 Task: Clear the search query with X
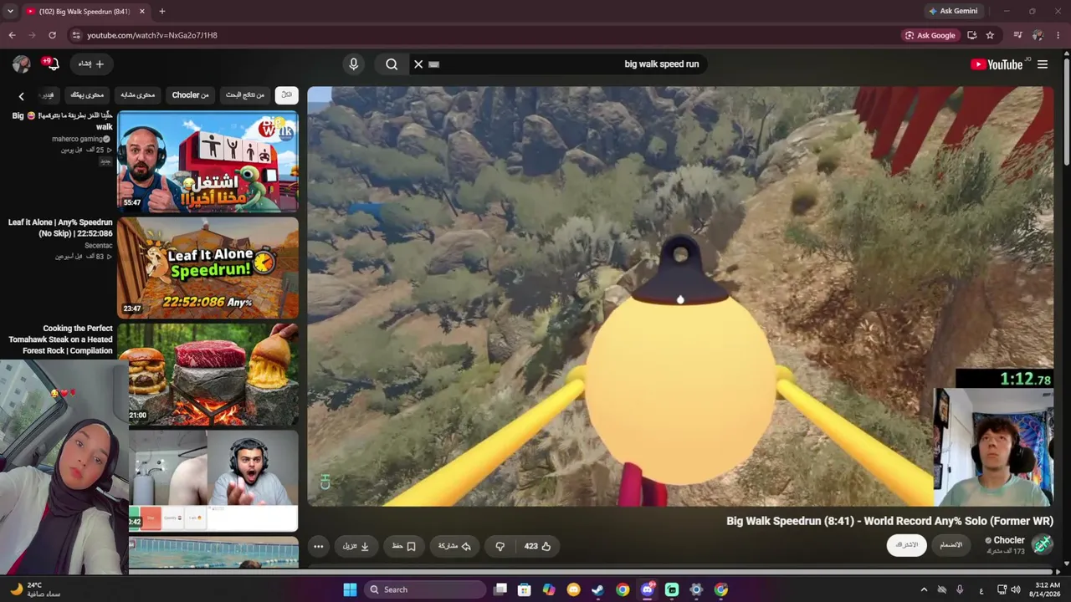pos(418,64)
